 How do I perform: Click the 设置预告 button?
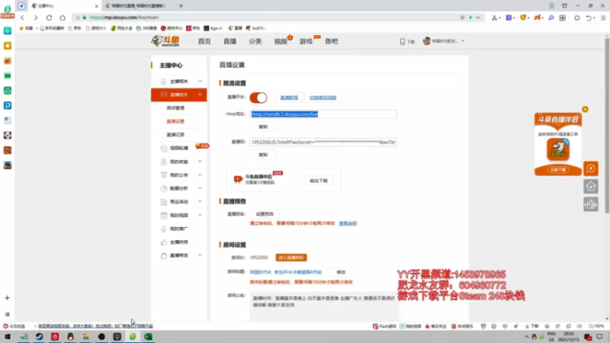pyautogui.click(x=265, y=214)
